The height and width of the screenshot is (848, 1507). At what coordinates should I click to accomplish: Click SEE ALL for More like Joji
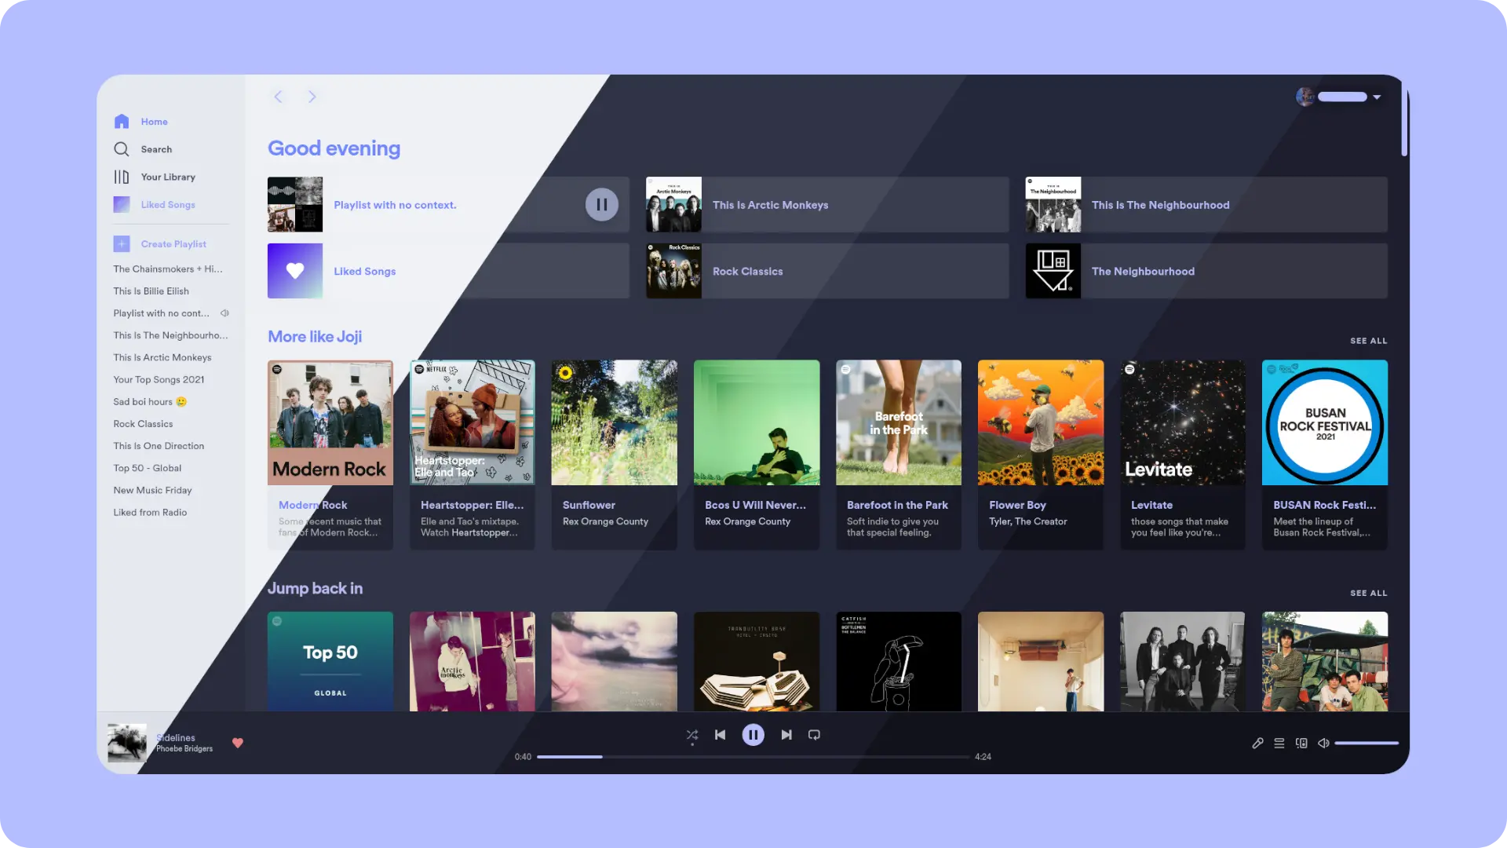[x=1368, y=340]
